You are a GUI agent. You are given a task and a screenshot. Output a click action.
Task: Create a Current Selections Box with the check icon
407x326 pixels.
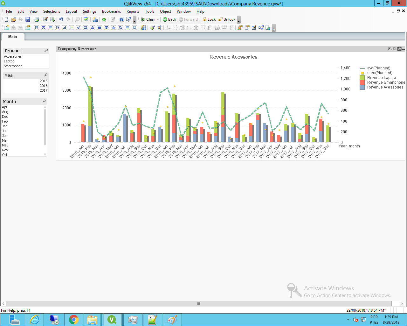(x=79, y=28)
